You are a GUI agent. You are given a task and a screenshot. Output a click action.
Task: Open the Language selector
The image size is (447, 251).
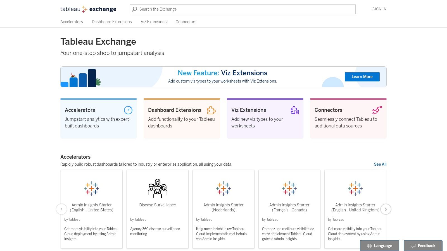click(379, 246)
